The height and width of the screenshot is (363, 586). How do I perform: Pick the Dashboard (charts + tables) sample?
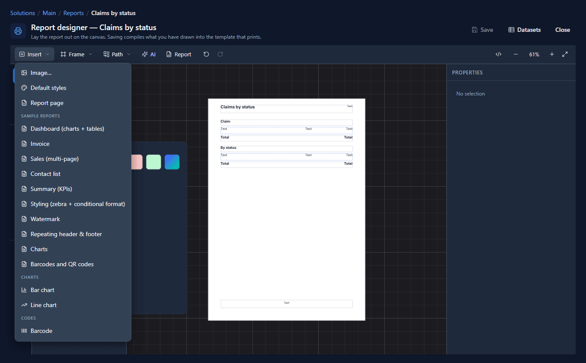tap(73, 129)
